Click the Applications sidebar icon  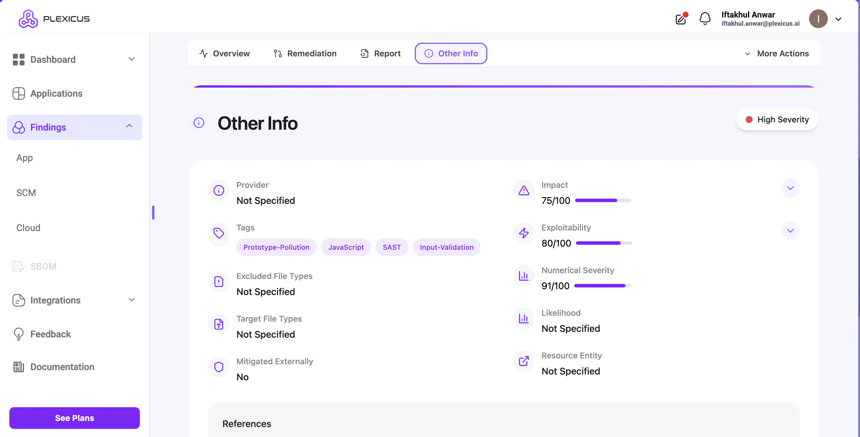pos(19,93)
